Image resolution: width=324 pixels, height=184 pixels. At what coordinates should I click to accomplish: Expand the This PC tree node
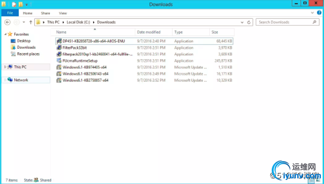[5, 67]
